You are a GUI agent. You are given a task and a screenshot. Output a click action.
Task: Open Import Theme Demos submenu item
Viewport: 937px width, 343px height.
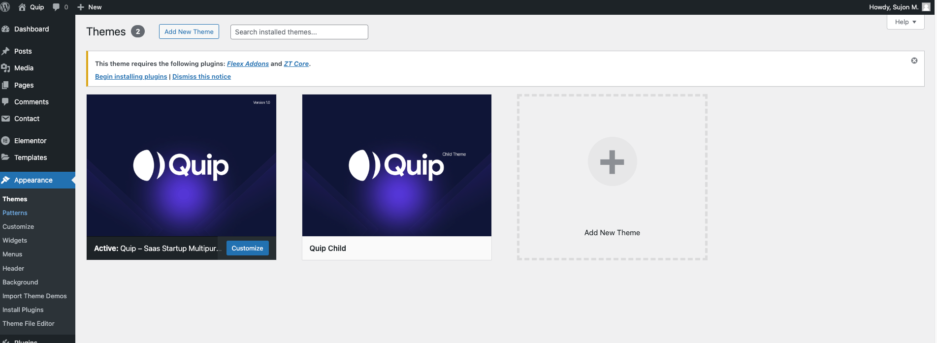tap(34, 296)
